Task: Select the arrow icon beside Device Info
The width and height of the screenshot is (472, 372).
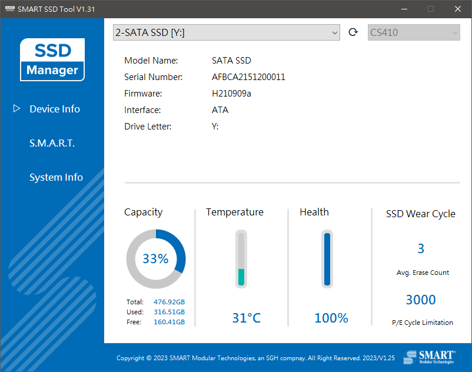Action: [17, 108]
